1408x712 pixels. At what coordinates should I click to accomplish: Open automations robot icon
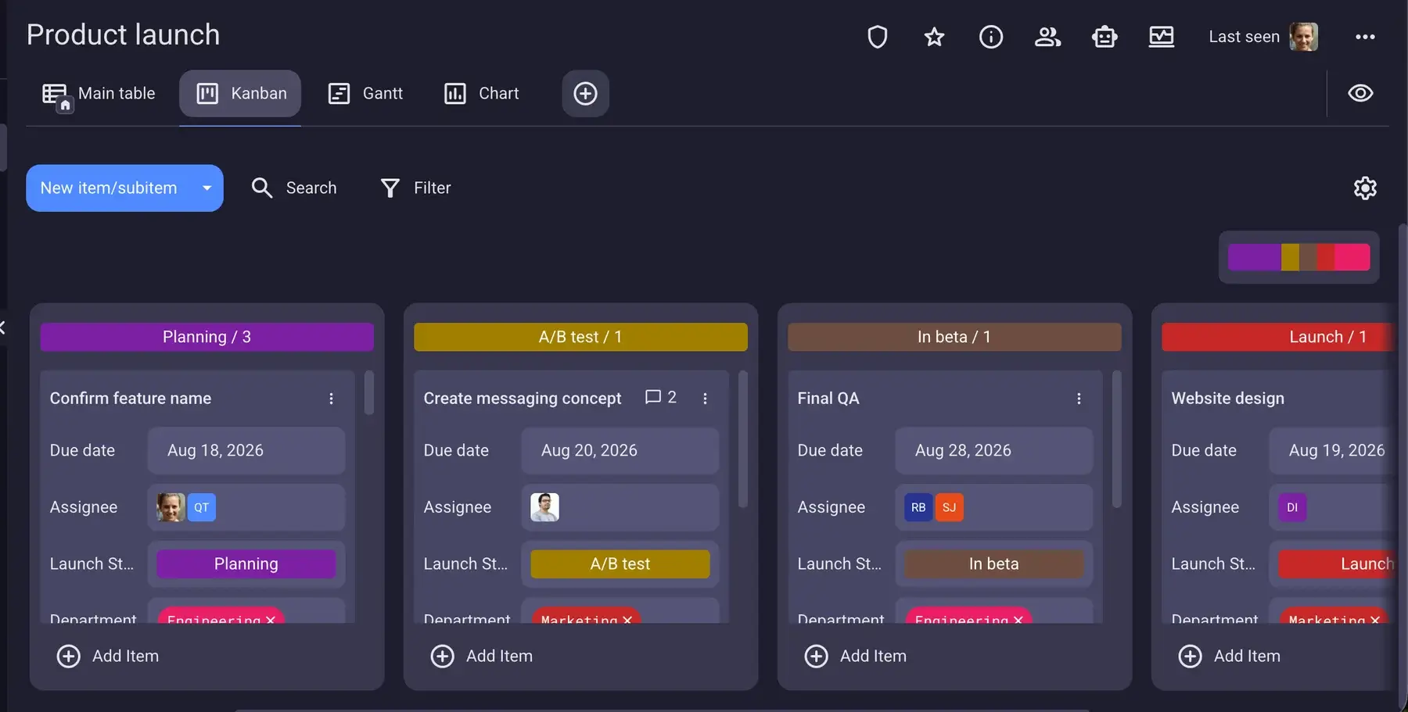1104,37
